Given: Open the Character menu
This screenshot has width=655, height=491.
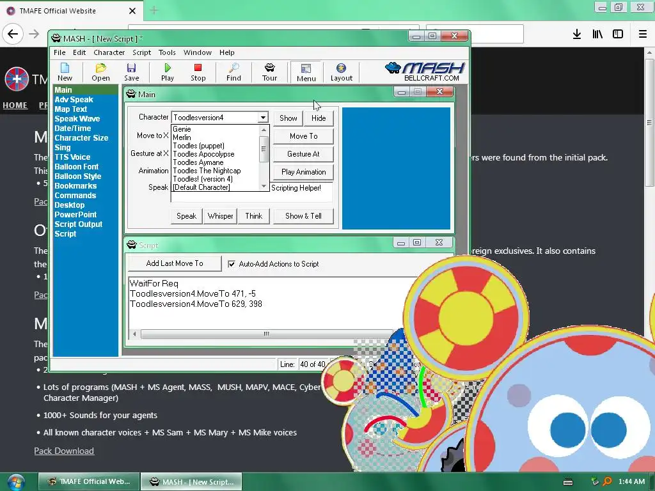Looking at the screenshot, I should [x=109, y=52].
